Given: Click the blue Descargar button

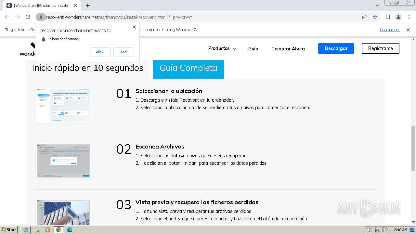Looking at the screenshot, I should coord(336,48).
